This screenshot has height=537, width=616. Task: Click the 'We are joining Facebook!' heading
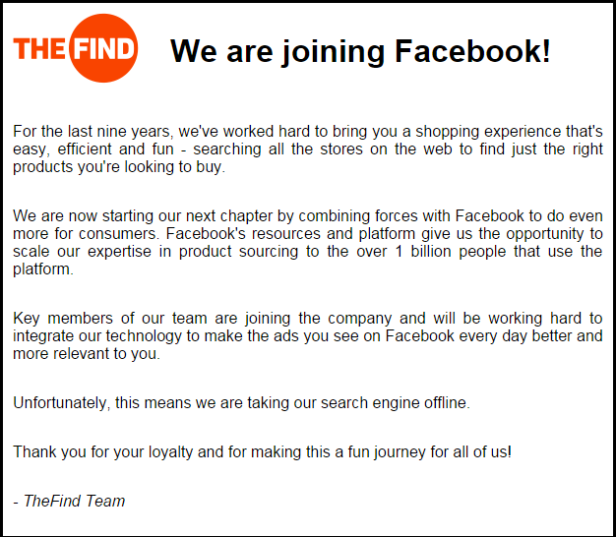(x=360, y=51)
